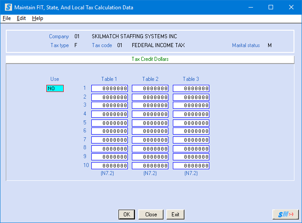The image size is (302, 223).
Task: Click Table 1 row 10 field
Action: click(x=110, y=166)
